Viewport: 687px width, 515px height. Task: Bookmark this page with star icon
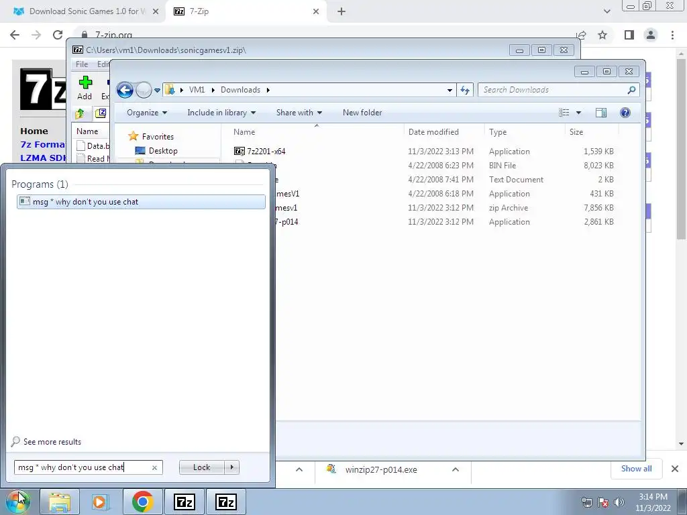click(602, 35)
